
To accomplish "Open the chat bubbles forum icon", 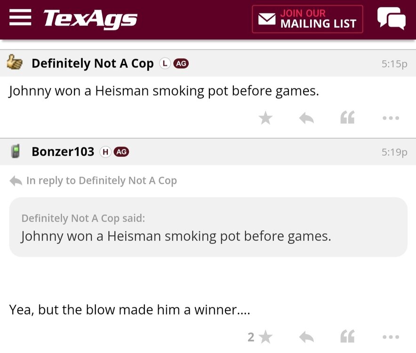I will 391,19.
